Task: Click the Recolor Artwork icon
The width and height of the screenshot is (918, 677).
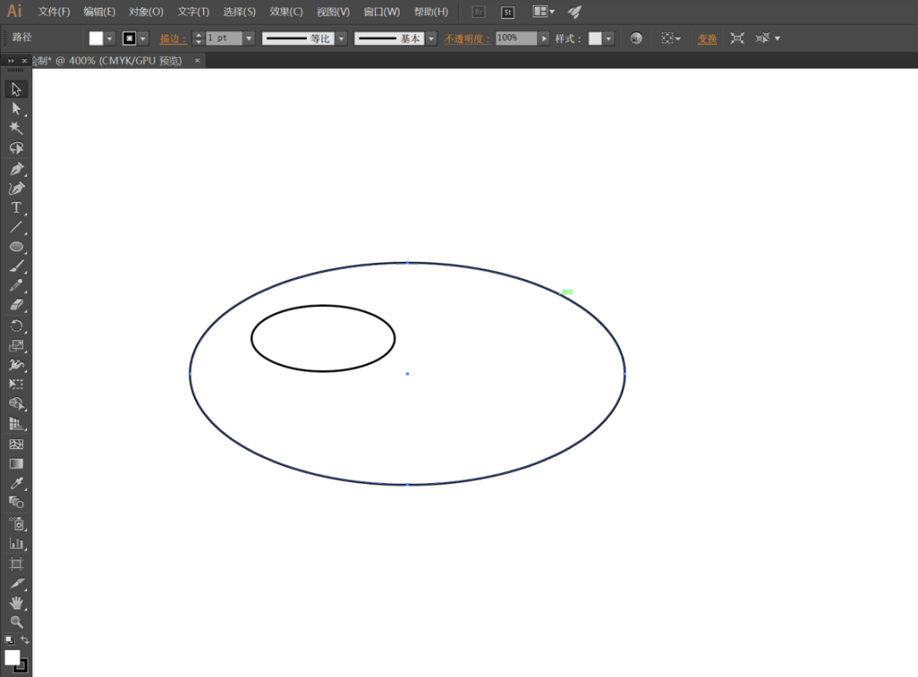Action: [x=637, y=38]
